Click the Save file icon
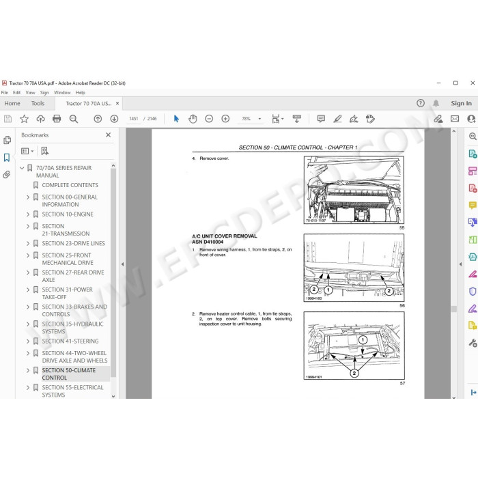This screenshot has height=478, width=478. 8,119
